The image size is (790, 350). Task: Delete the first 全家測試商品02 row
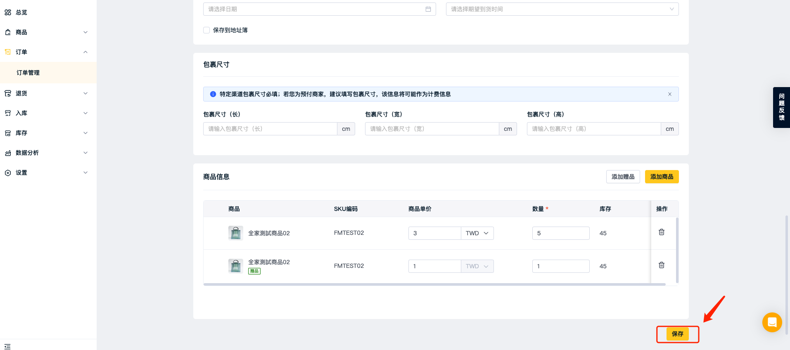click(661, 232)
